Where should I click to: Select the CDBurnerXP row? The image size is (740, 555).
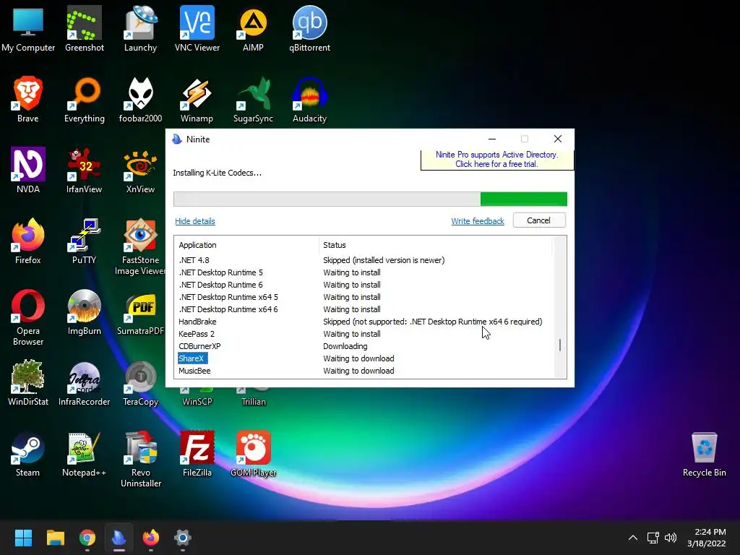(363, 346)
